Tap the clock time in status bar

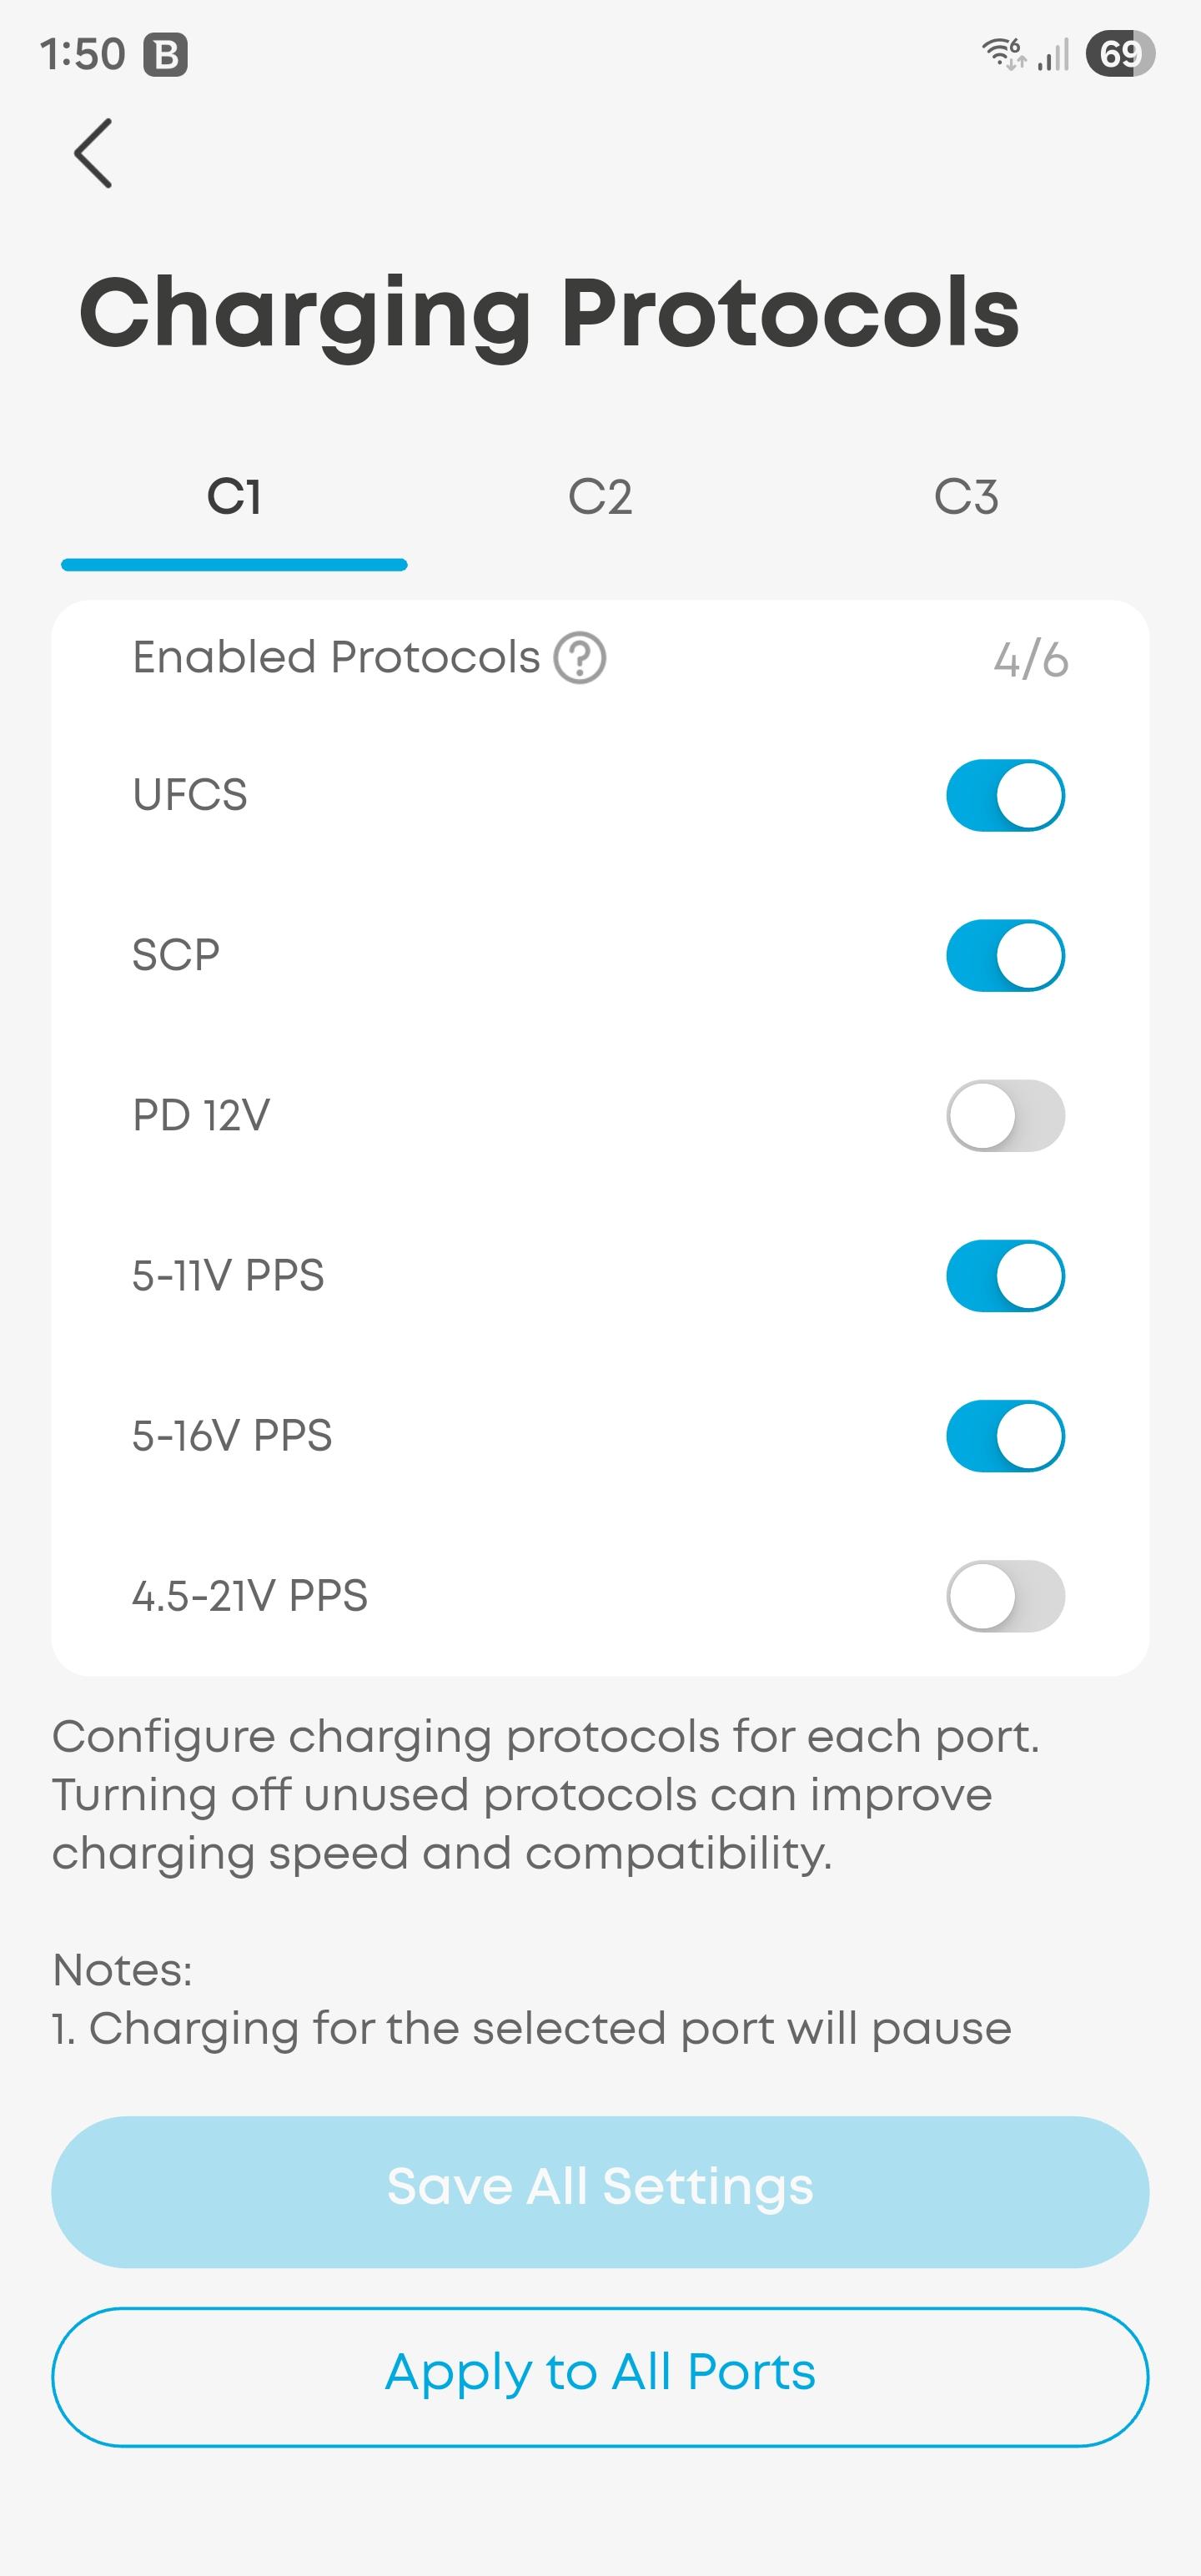click(82, 54)
